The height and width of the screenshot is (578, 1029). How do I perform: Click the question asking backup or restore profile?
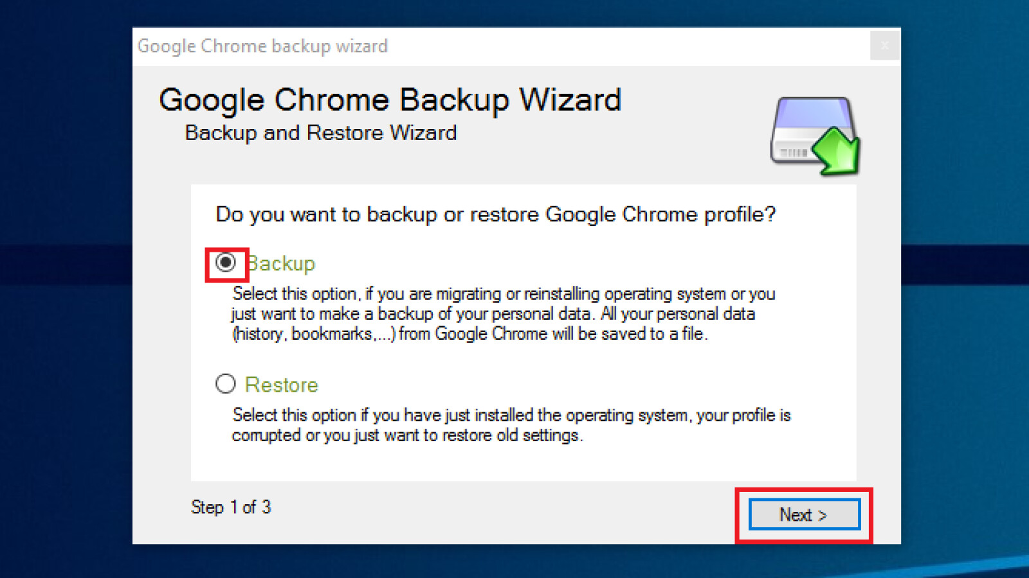[x=495, y=215]
